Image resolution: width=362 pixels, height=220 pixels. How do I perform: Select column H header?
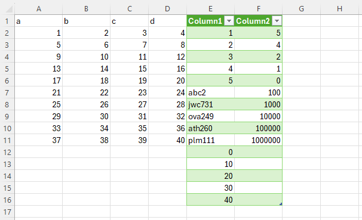(339, 9)
